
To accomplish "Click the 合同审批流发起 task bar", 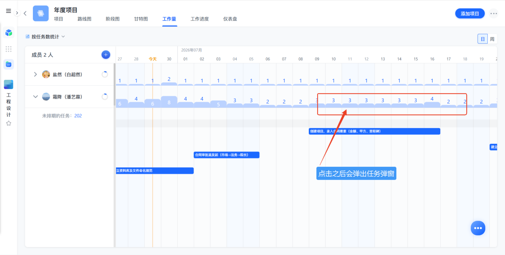I will [x=226, y=155].
